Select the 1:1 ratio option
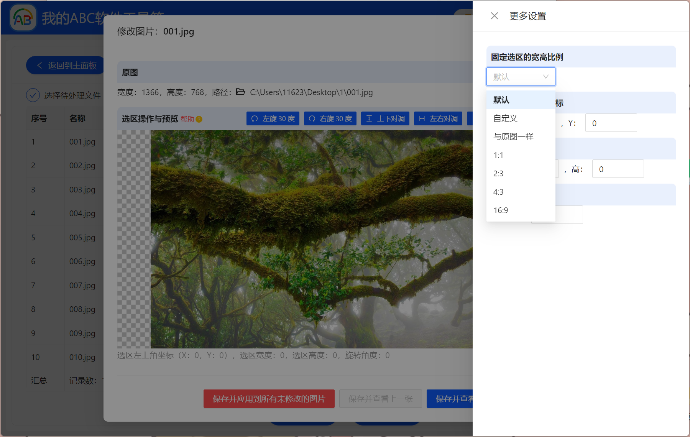The height and width of the screenshot is (437, 690). point(498,155)
